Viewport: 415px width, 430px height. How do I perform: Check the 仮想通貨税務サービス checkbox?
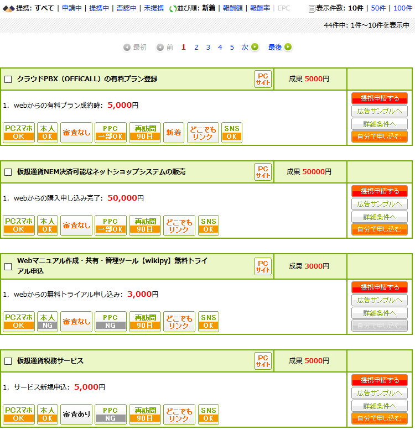click(x=8, y=361)
